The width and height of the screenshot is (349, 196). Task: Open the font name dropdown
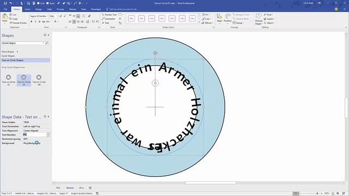coord(47,16)
